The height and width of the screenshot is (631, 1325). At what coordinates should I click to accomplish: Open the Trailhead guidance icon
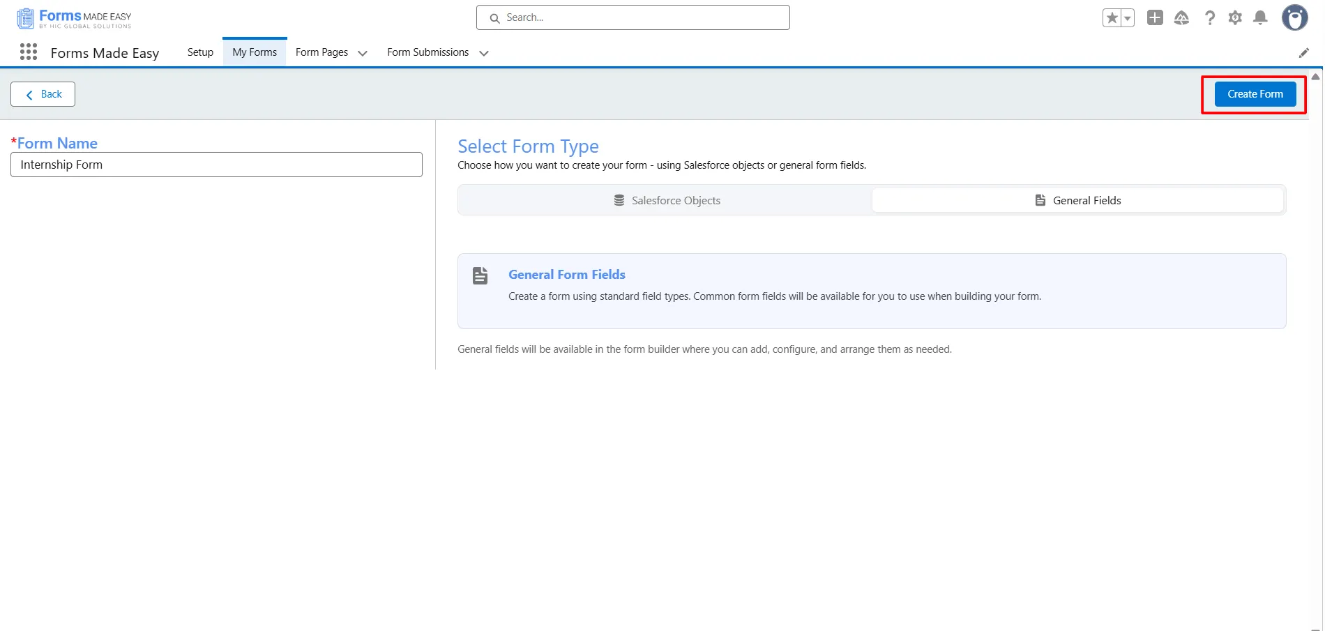(x=1181, y=18)
